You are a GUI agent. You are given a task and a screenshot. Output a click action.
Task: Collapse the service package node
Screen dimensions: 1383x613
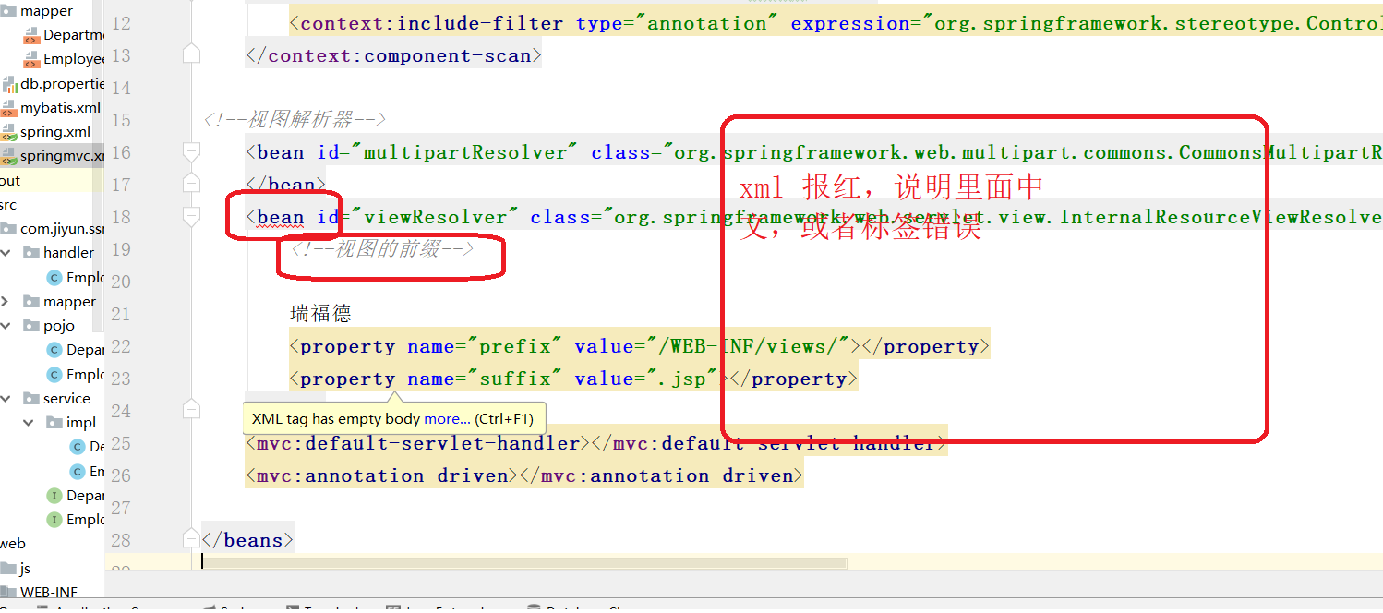7,399
